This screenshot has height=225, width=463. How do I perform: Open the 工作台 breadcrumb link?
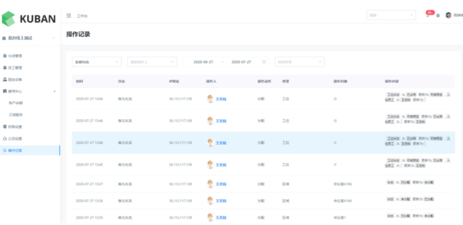pos(82,16)
